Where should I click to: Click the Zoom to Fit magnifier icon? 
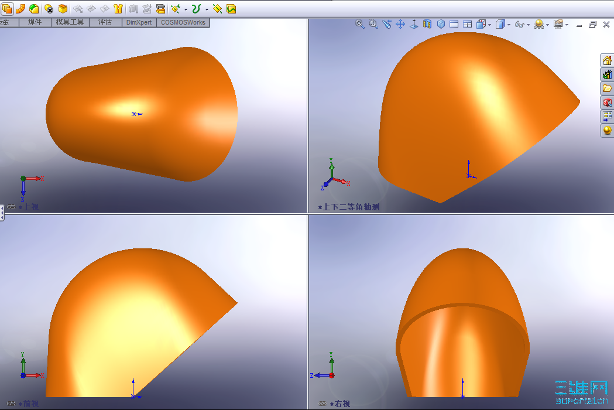tap(359, 24)
